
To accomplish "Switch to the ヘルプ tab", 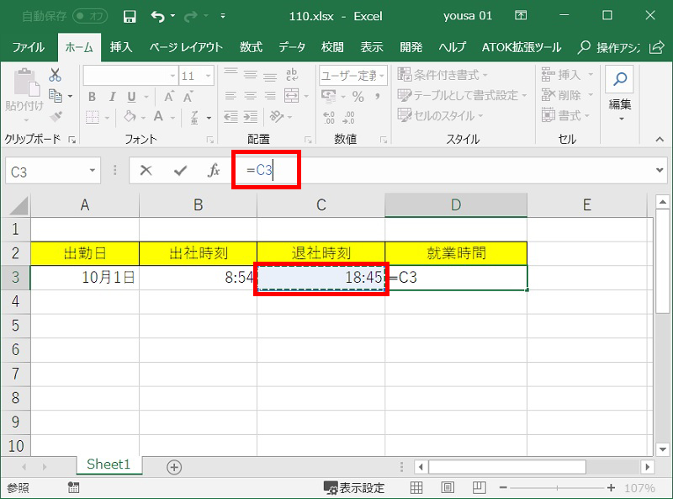I will tap(452, 47).
